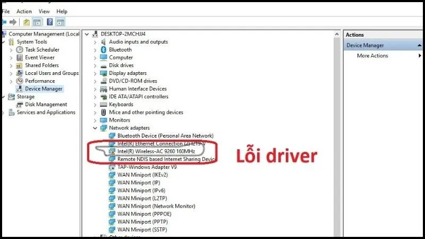Click the Show/Hide Console Tree icon
Image resolution: width=425 pixels, height=239 pixels.
click(37, 22)
